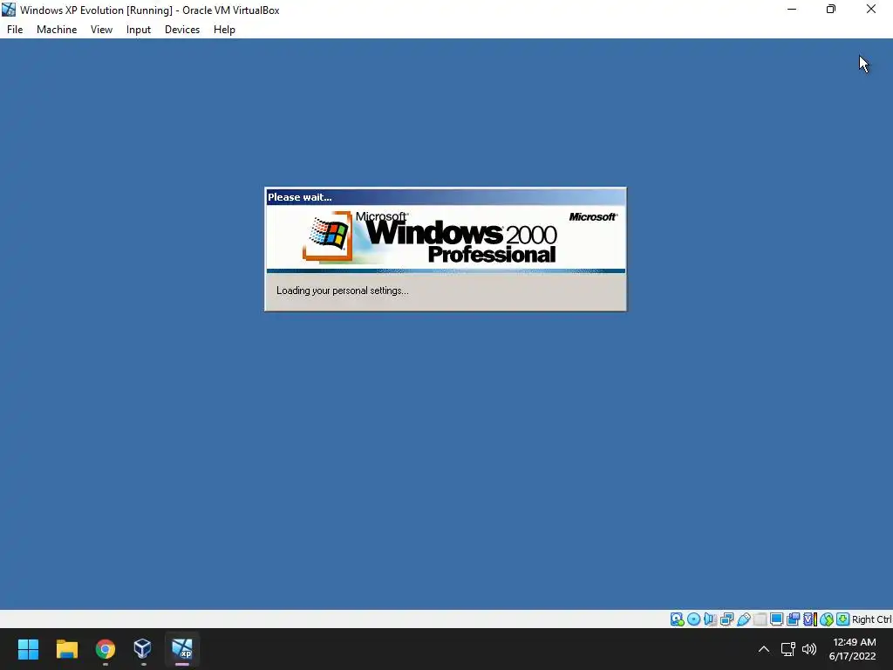Open the clock showing 12:49 AM

853,649
